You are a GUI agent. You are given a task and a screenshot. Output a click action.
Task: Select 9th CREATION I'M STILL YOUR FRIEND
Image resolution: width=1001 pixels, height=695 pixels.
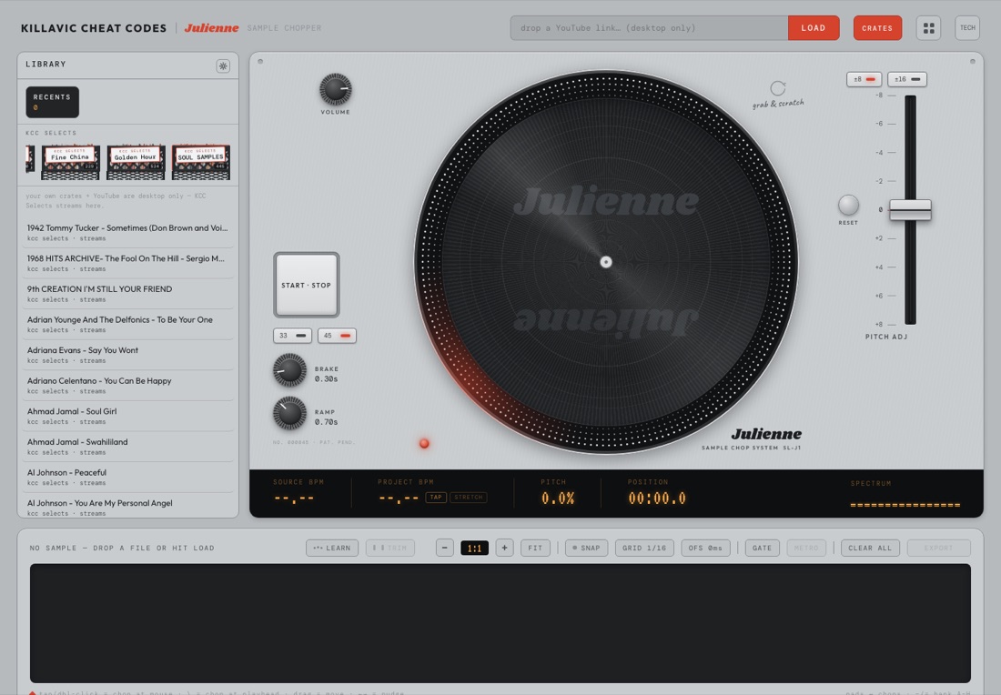coord(127,294)
